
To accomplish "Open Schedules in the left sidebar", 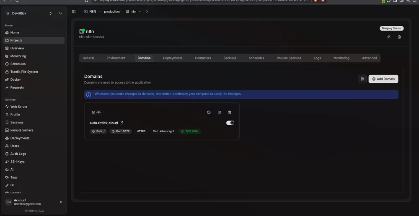I will tap(34, 64).
